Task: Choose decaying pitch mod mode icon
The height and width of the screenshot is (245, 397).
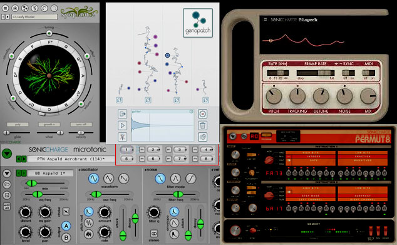Action: (x=89, y=211)
